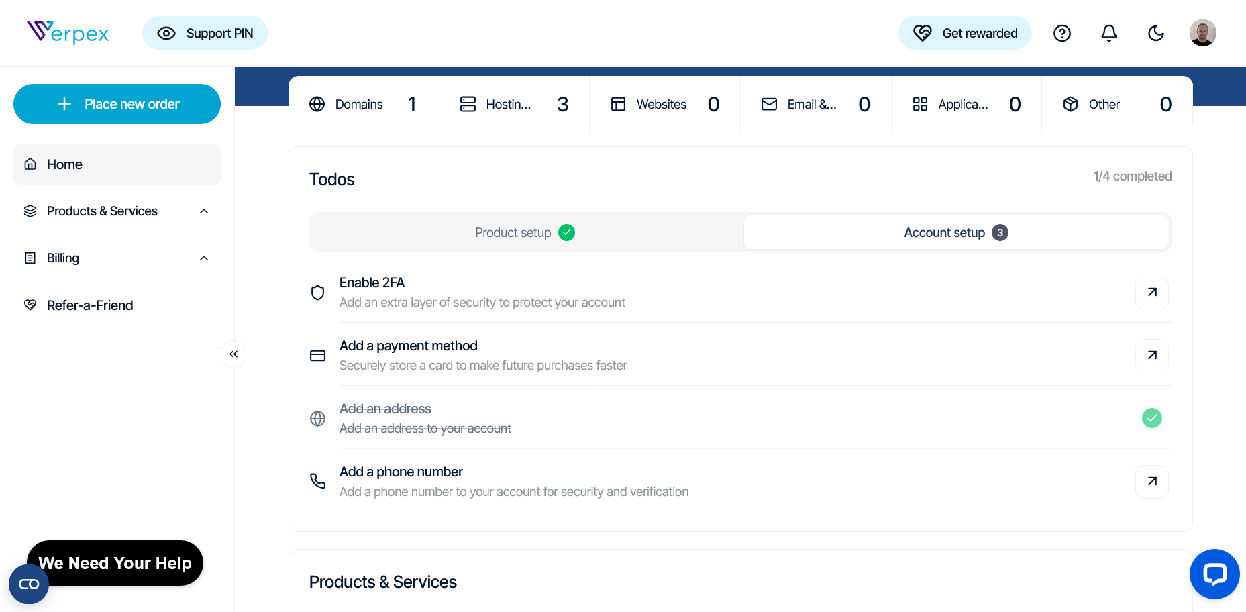This screenshot has width=1246, height=612.
Task: Click 'Securely store a card' description
Action: (x=483, y=366)
